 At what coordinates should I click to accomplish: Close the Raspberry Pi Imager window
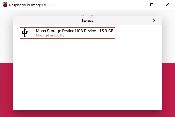pyautogui.click(x=167, y=5)
